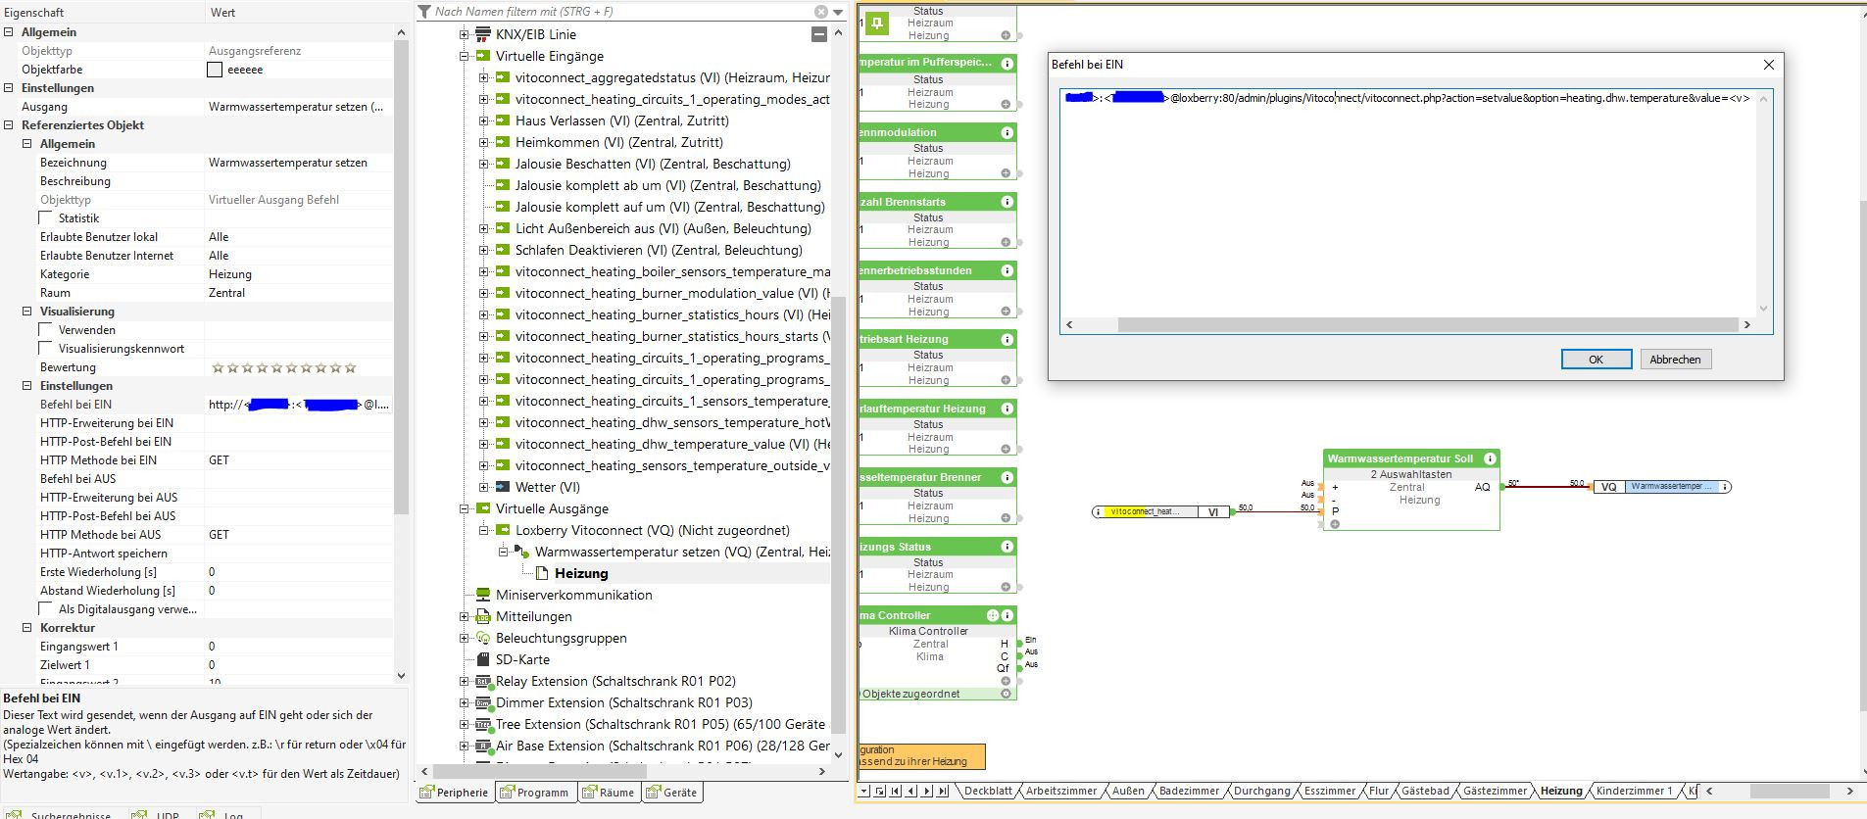Click the KNX/EIB Linie tree icon
Screen dimensions: 1867x819
[482, 34]
